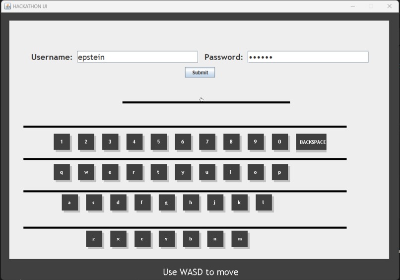Select the w key tile

86,172
